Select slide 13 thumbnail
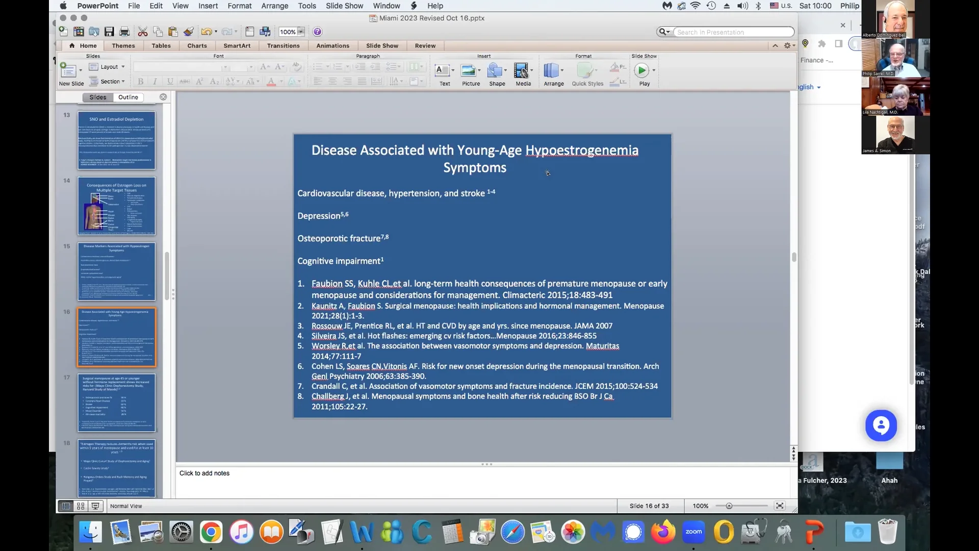Screen dimensions: 979x551 pyautogui.click(x=116, y=141)
